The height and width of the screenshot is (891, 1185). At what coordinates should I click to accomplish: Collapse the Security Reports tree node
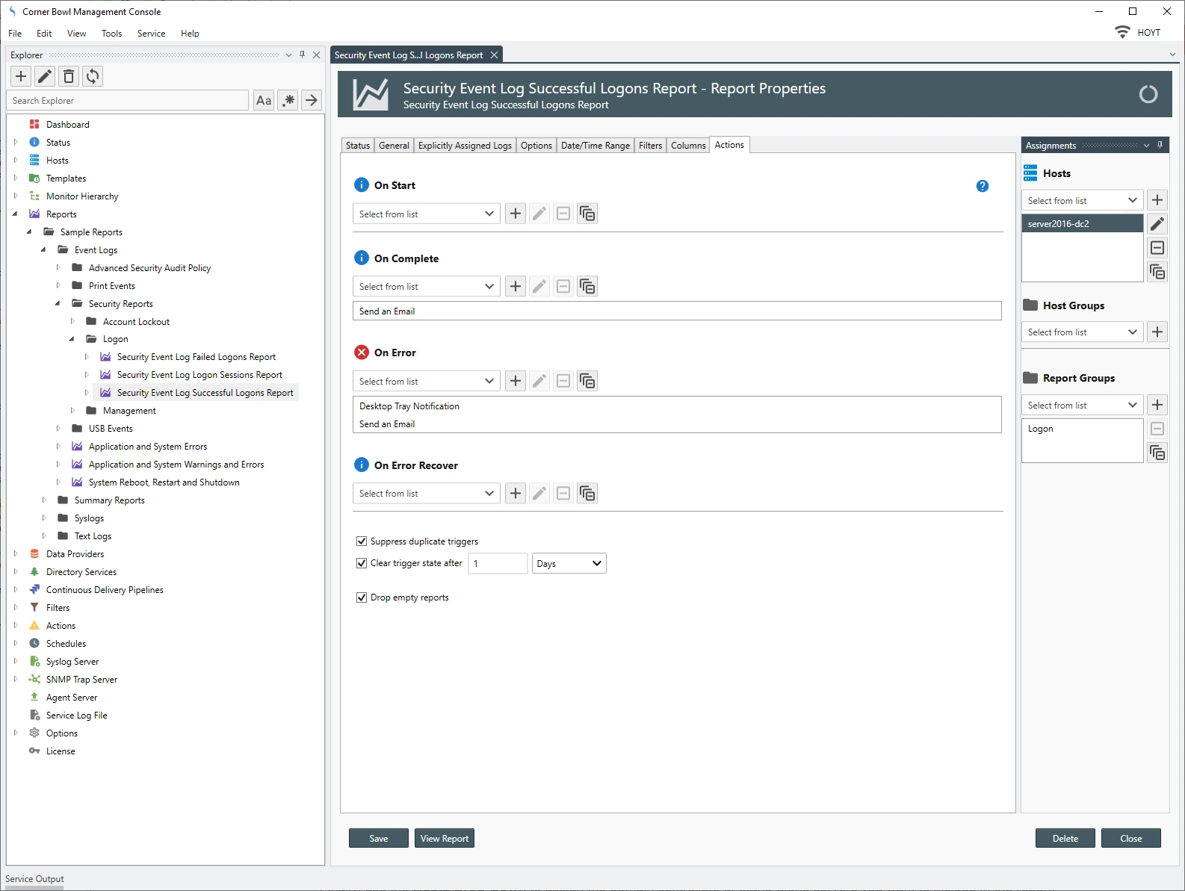[x=58, y=304]
